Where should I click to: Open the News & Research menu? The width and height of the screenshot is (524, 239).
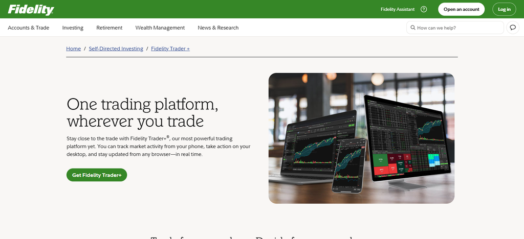[218, 28]
